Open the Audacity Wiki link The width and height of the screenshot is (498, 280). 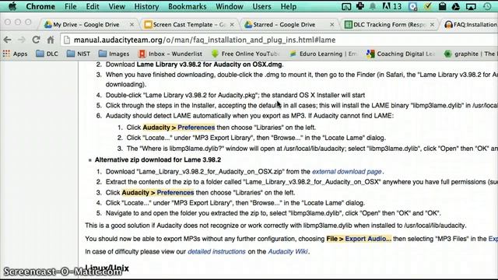click(x=288, y=251)
